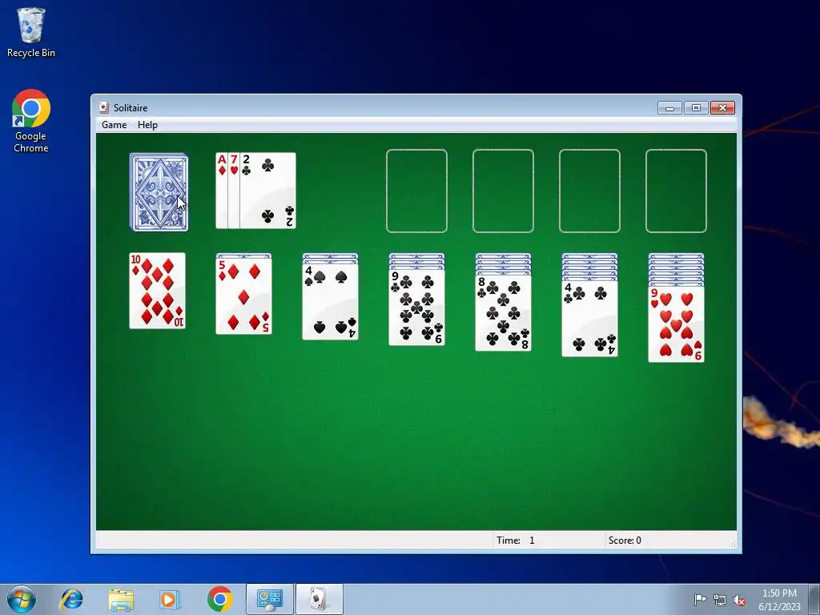
Task: Select the 4 of spades card
Action: (x=330, y=302)
